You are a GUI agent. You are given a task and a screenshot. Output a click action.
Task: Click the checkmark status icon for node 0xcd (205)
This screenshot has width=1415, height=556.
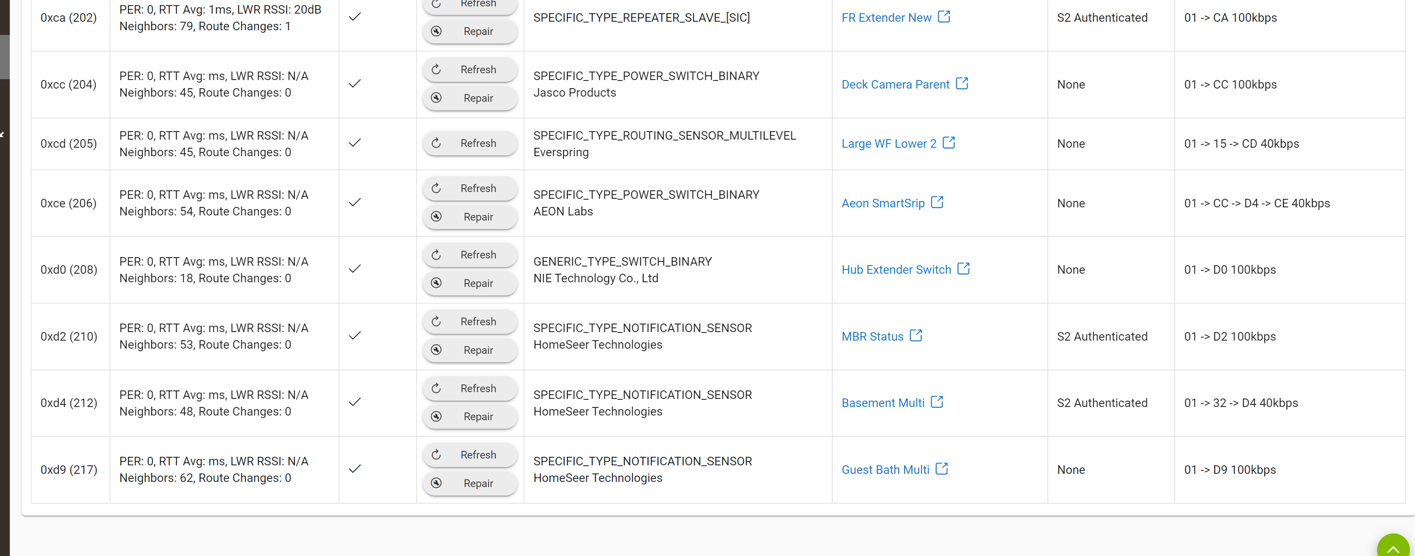click(x=355, y=143)
